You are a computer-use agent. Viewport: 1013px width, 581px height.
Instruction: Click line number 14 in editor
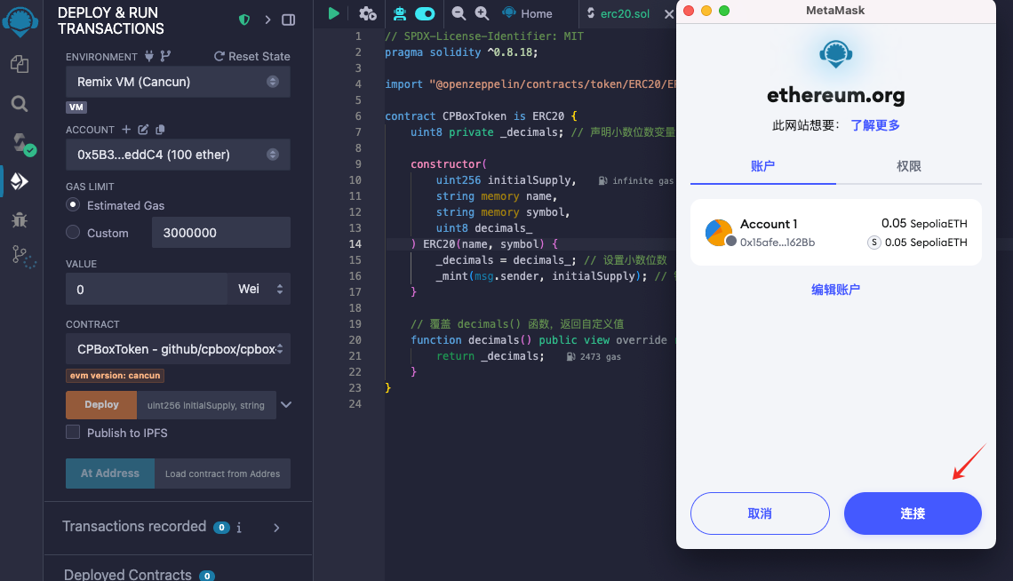point(355,244)
